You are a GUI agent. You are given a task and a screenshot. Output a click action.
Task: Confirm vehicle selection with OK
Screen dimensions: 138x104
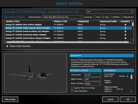[128, 99]
